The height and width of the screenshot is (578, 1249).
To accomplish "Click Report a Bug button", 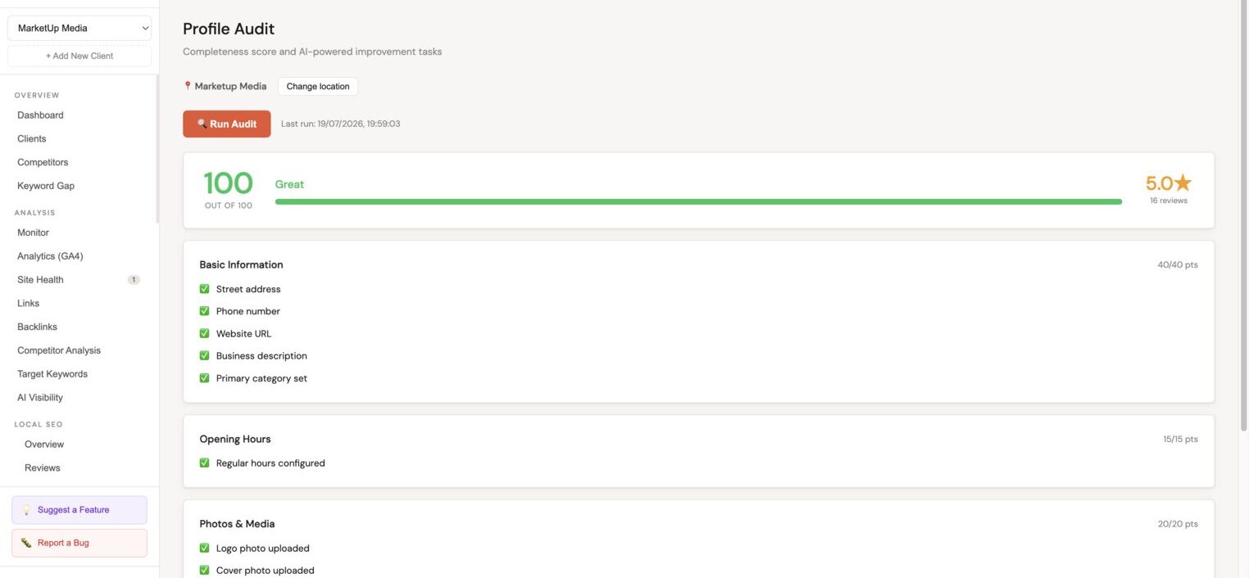I will pos(79,543).
